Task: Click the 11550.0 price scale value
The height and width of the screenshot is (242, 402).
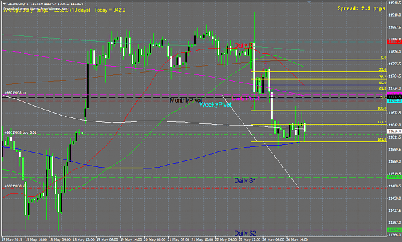Action: [395, 162]
